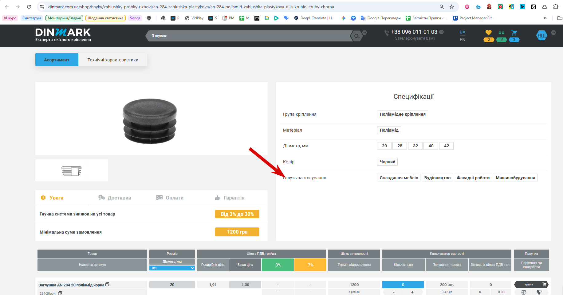This screenshot has height=295, width=563.
Task: Add row item to comparison via scales icon
Action: pyautogui.click(x=524, y=292)
